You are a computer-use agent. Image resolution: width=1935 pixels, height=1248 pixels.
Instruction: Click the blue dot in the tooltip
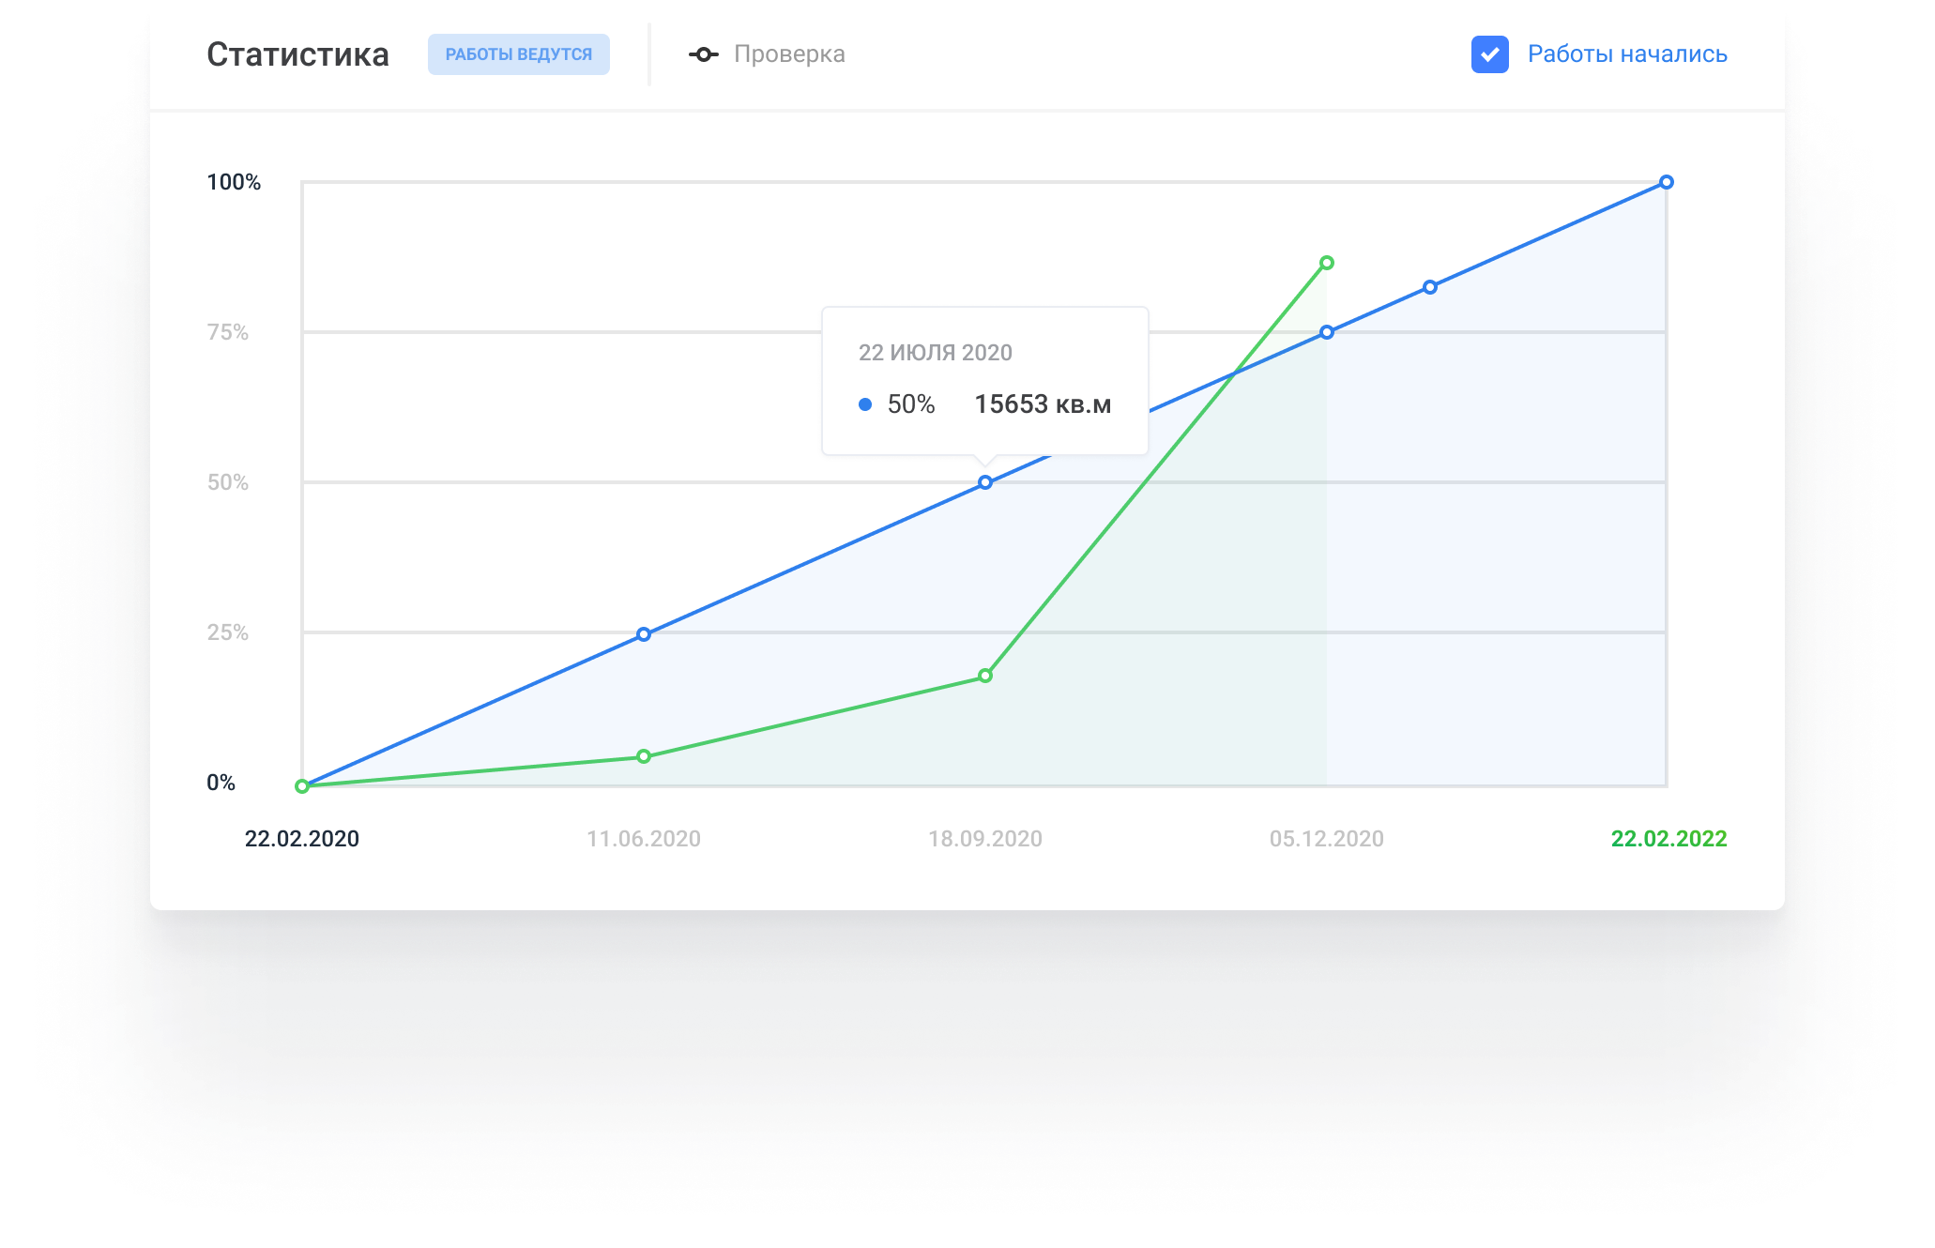click(864, 404)
